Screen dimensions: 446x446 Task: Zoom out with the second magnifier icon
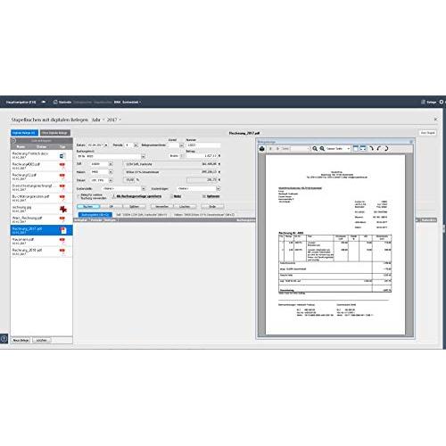(x=322, y=148)
